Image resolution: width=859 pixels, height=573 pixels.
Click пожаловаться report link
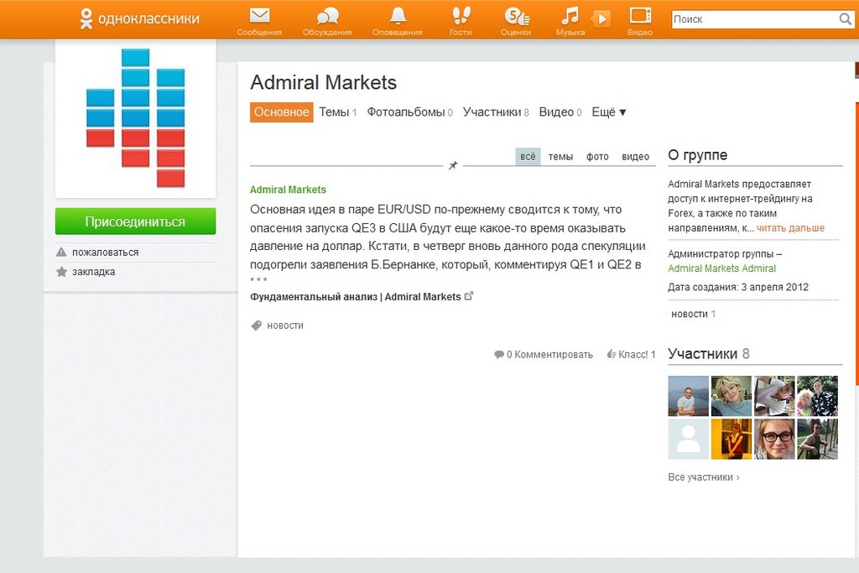tap(105, 253)
